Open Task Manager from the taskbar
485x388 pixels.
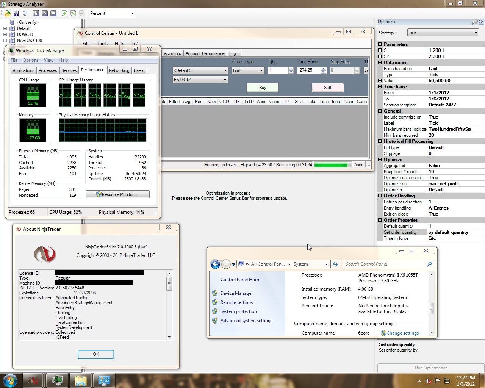(57, 380)
